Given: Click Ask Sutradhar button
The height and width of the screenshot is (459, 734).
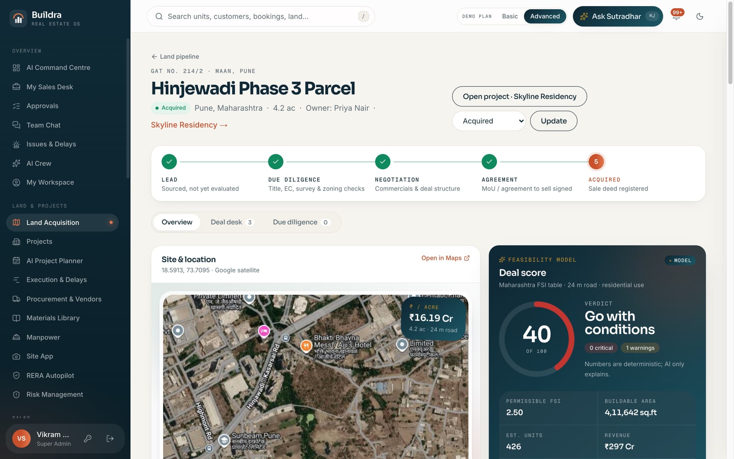Looking at the screenshot, I should tap(618, 16).
